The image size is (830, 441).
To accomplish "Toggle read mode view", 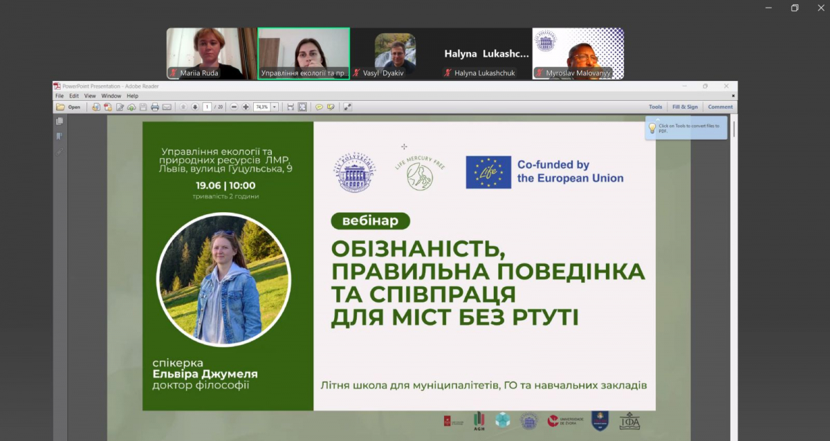I will (347, 107).
